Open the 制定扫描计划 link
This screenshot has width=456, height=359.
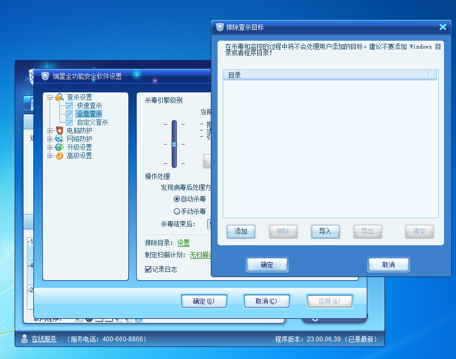200,255
